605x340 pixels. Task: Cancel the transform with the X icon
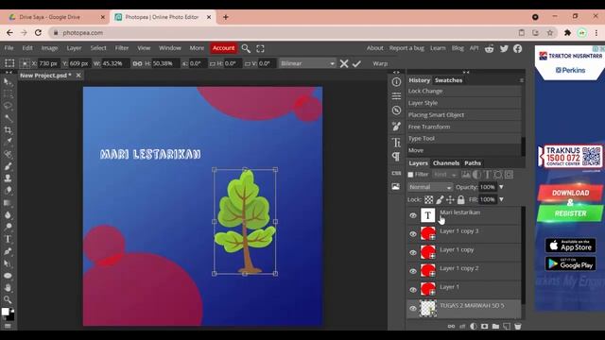pos(344,63)
